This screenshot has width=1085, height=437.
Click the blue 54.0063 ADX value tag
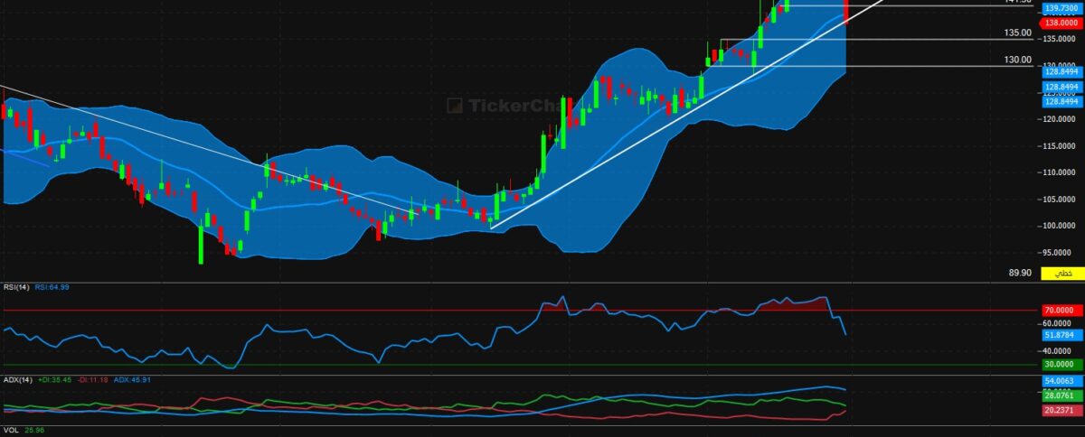point(1062,382)
